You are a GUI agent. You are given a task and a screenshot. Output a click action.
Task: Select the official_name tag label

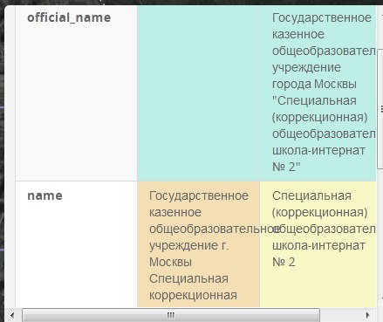pos(69,17)
